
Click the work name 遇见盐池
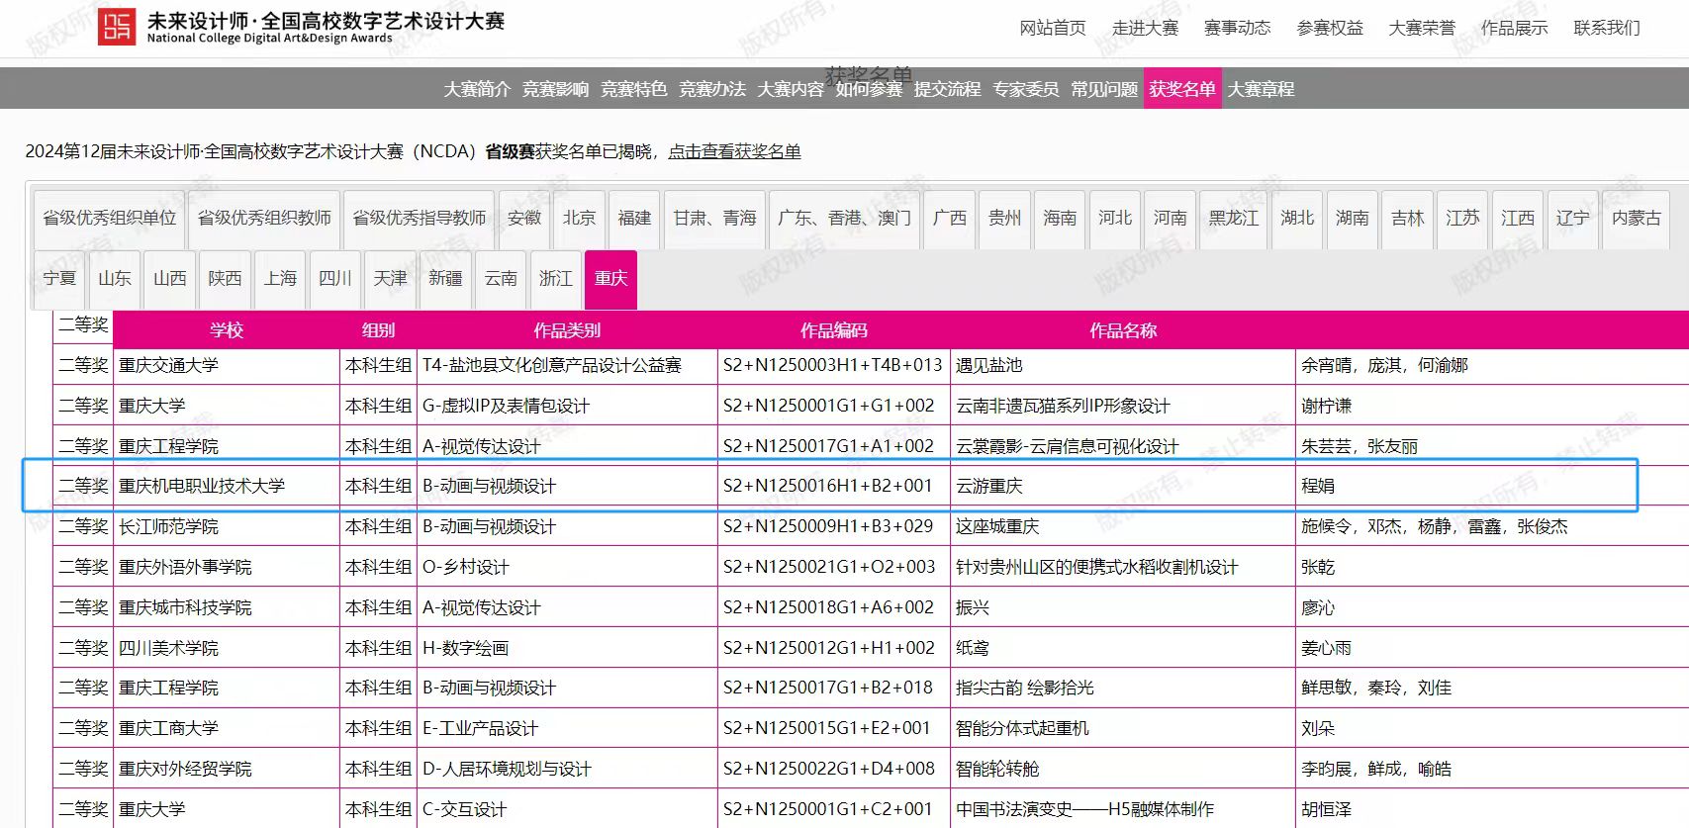[988, 365]
